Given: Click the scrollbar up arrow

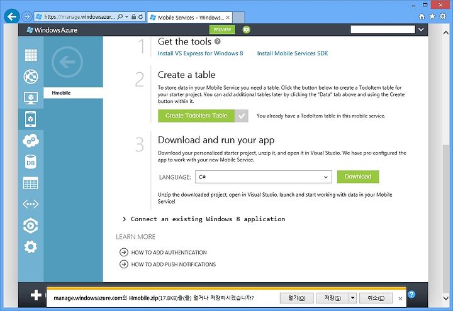Looking at the screenshot, I should (x=446, y=33).
